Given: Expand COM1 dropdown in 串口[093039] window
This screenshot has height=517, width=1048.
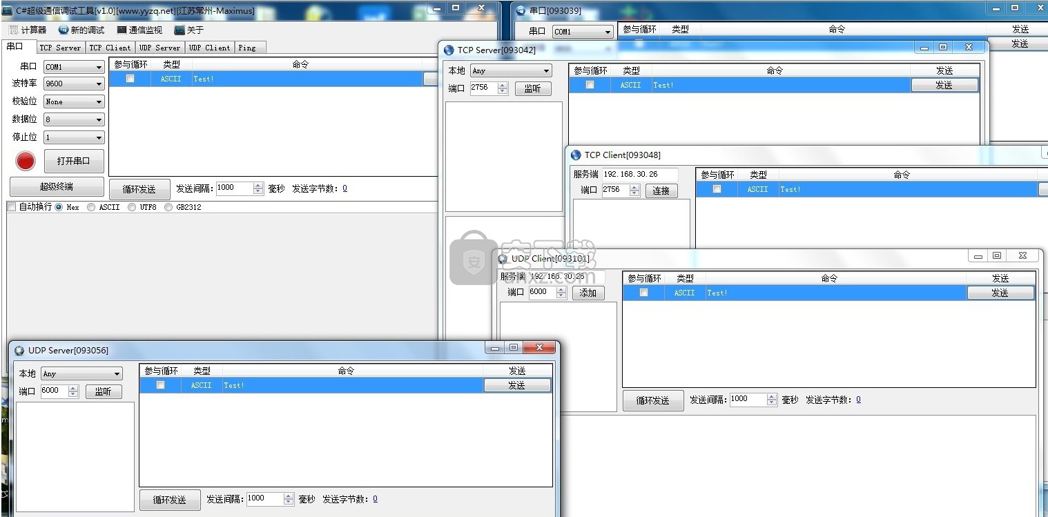Looking at the screenshot, I should (x=608, y=32).
